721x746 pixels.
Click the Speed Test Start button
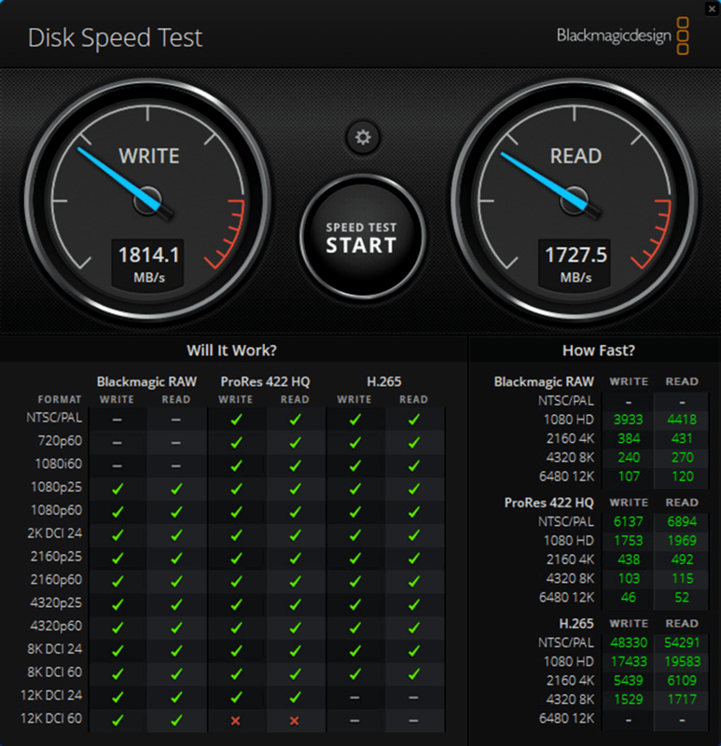click(362, 237)
